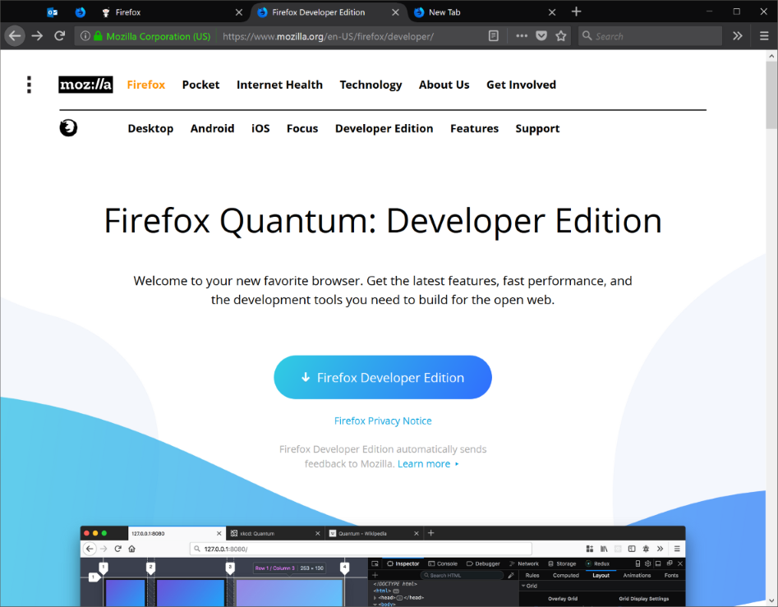This screenshot has height=607, width=778.
Task: Click the green secure padlock icon
Action: [x=98, y=35]
